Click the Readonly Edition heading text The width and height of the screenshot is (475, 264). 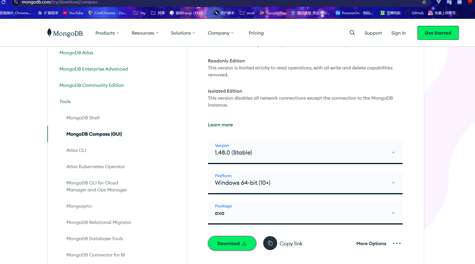(226, 61)
